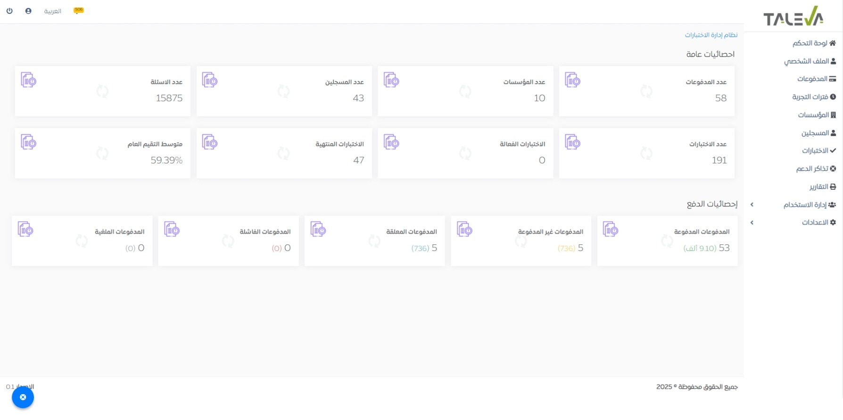Image resolution: width=843 pixels, height=420 pixels.
Task: Click document icon on المدفوعات الفاشلة card
Action: tap(172, 230)
